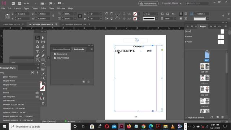The image size is (231, 130).
Task: Open the rotation angle dropdown
Action: 101,14
